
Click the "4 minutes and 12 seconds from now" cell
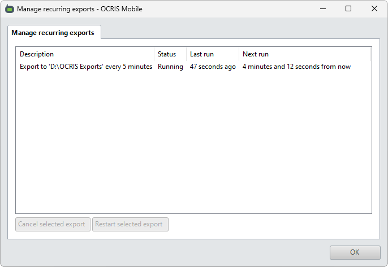[296, 67]
